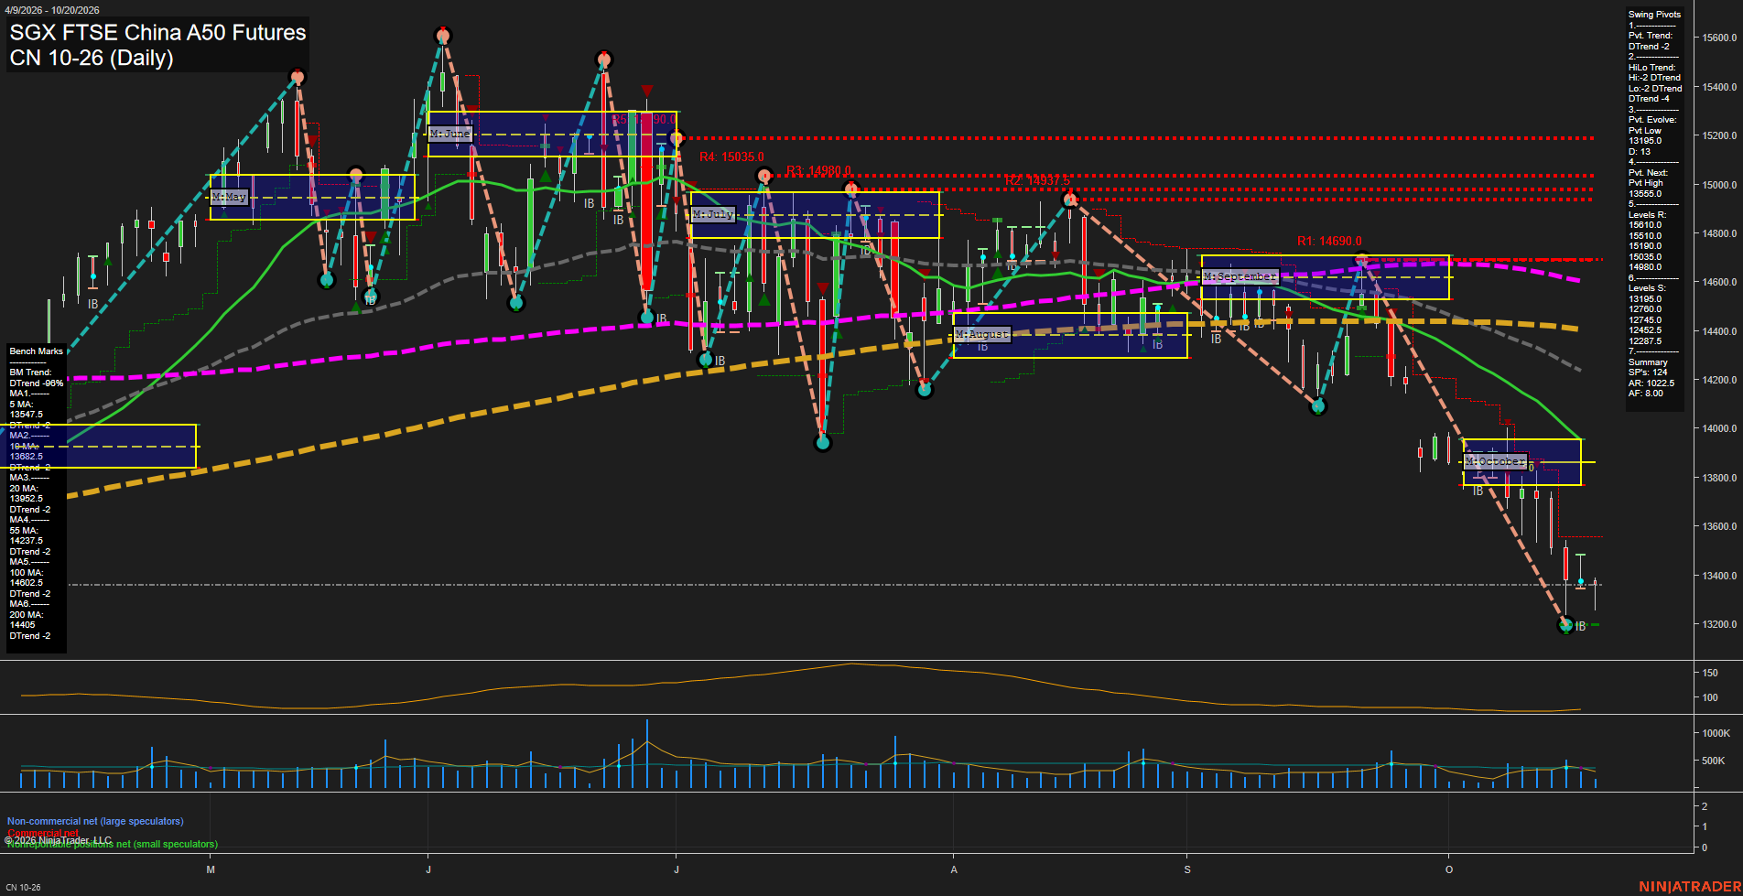Screen dimensions: 1743x896
Task: Click the swing low pivot marker near 13200
Action: pyautogui.click(x=1565, y=625)
